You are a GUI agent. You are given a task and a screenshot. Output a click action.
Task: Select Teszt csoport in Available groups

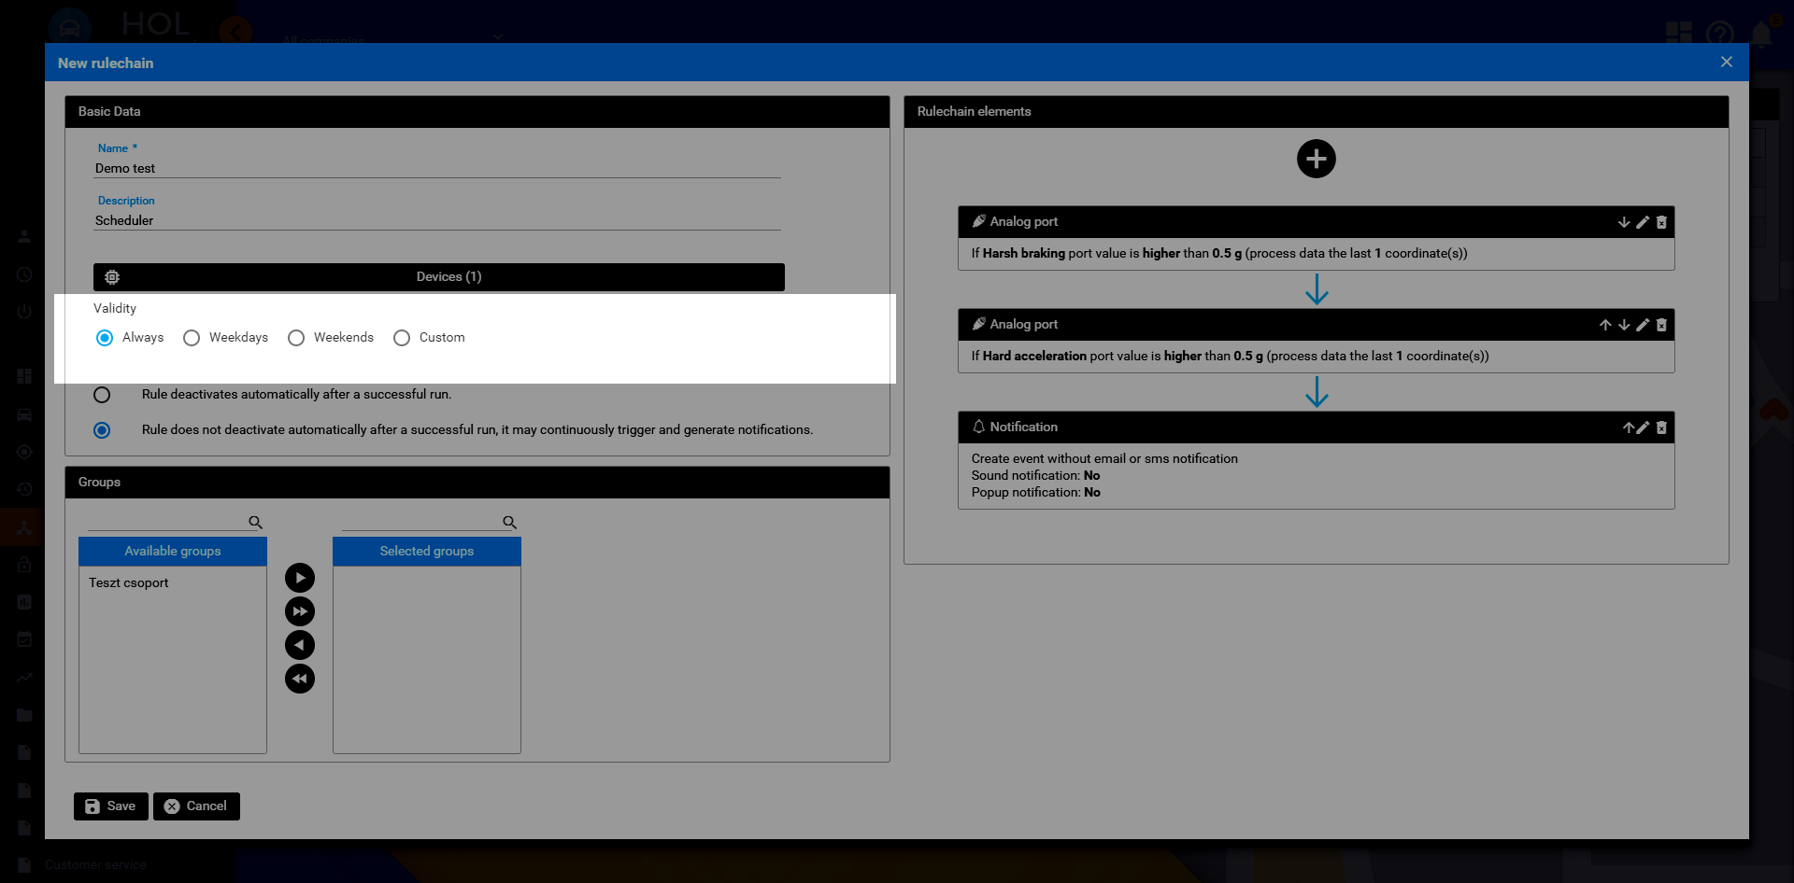tap(129, 582)
